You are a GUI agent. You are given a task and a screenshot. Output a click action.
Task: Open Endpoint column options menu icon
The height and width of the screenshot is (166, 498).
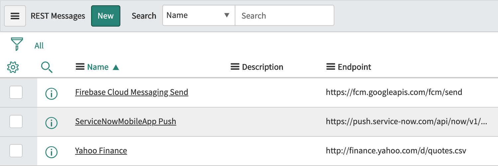[x=330, y=67]
